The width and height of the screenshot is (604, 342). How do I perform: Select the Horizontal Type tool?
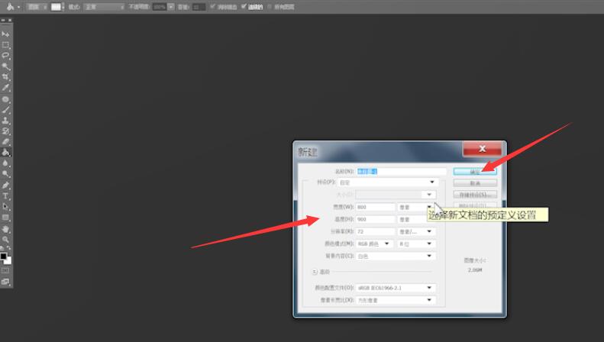5,196
